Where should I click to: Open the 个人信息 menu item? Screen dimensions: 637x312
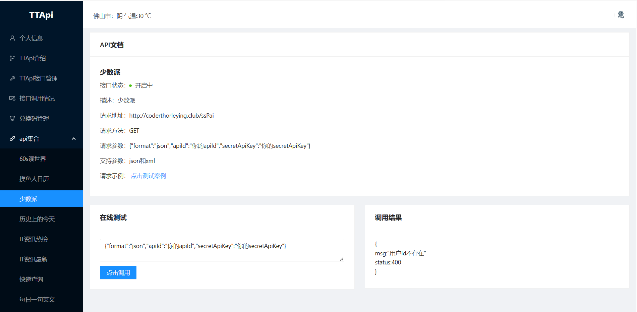[x=42, y=38]
